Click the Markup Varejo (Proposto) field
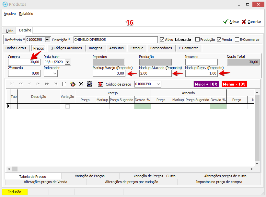 coord(109,74)
